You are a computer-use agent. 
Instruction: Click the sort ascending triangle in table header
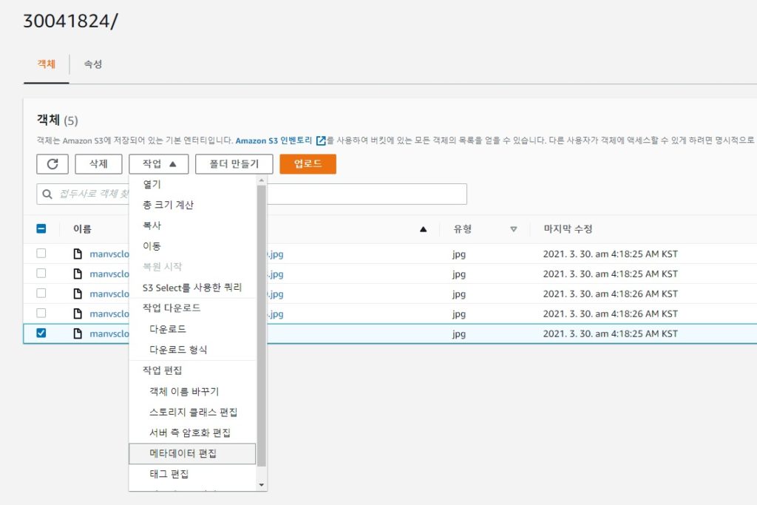423,229
